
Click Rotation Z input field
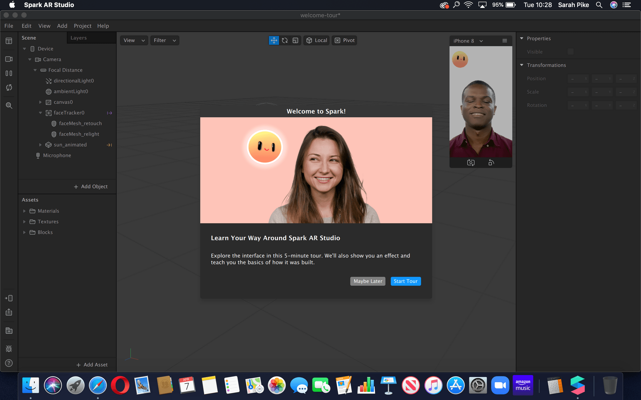(x=626, y=105)
